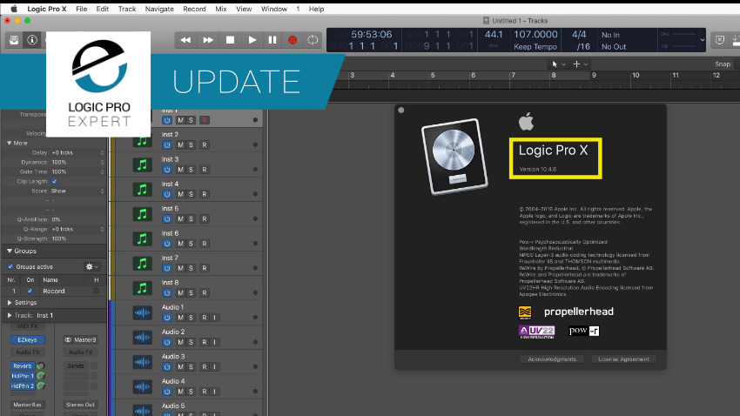740x416 pixels.
Task: Toggle power button on Inst 2 track
Action: 167,144
